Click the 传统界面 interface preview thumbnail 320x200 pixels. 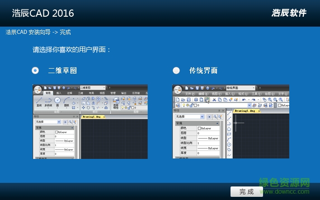(x=231, y=121)
